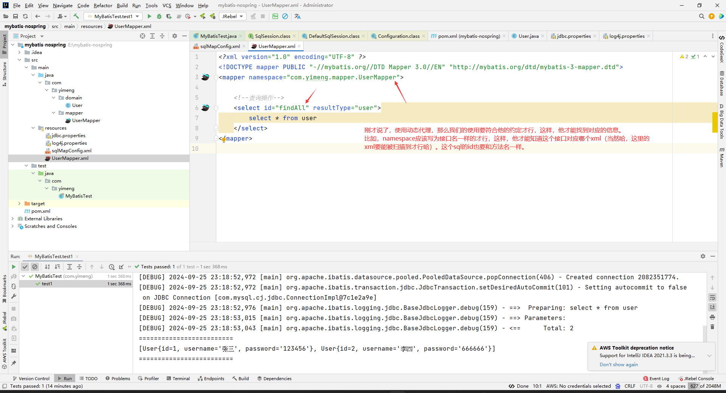Open Run panel settings via the gear icon
This screenshot has height=393, width=726.
coord(703,256)
